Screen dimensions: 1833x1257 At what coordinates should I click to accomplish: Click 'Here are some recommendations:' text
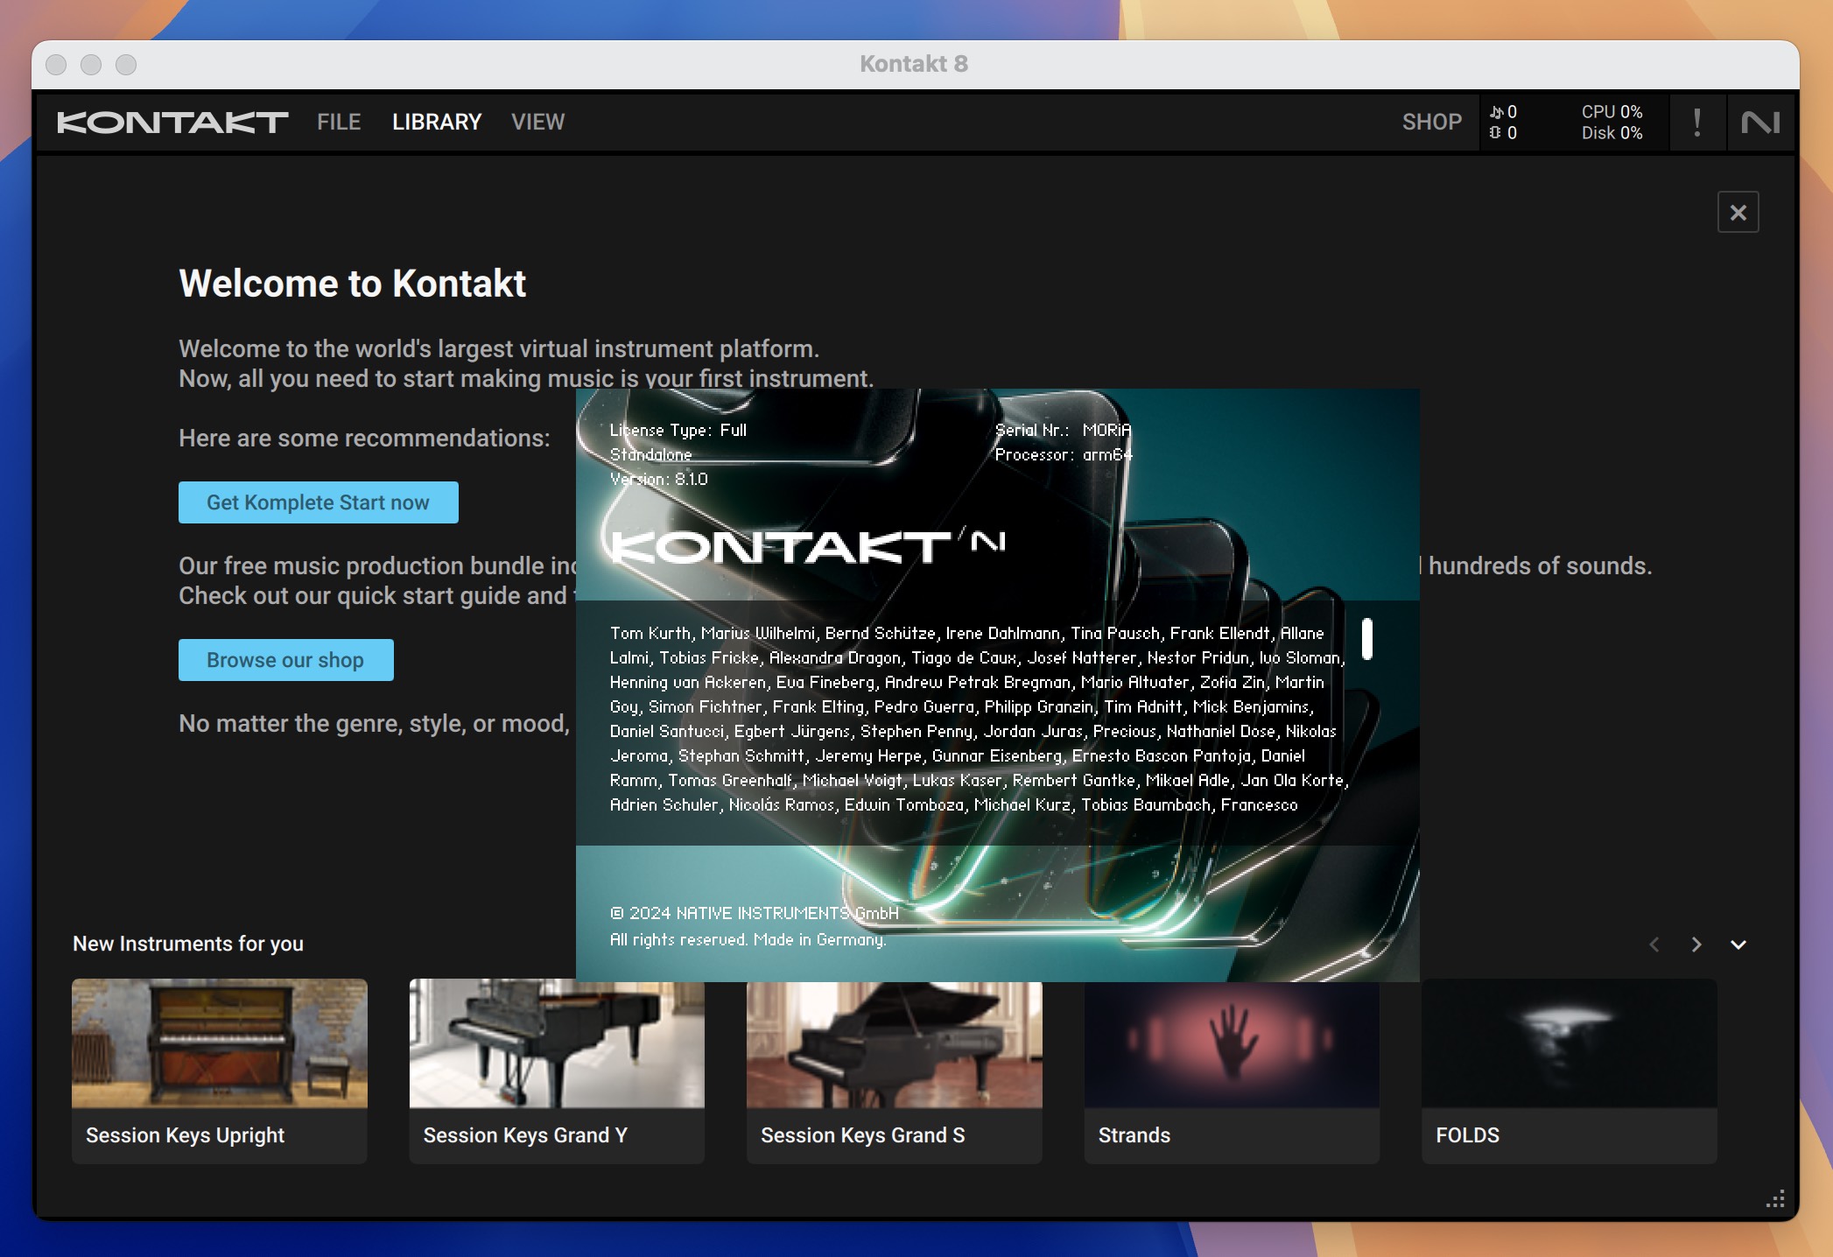coord(365,438)
